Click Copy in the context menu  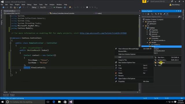coord(134,68)
